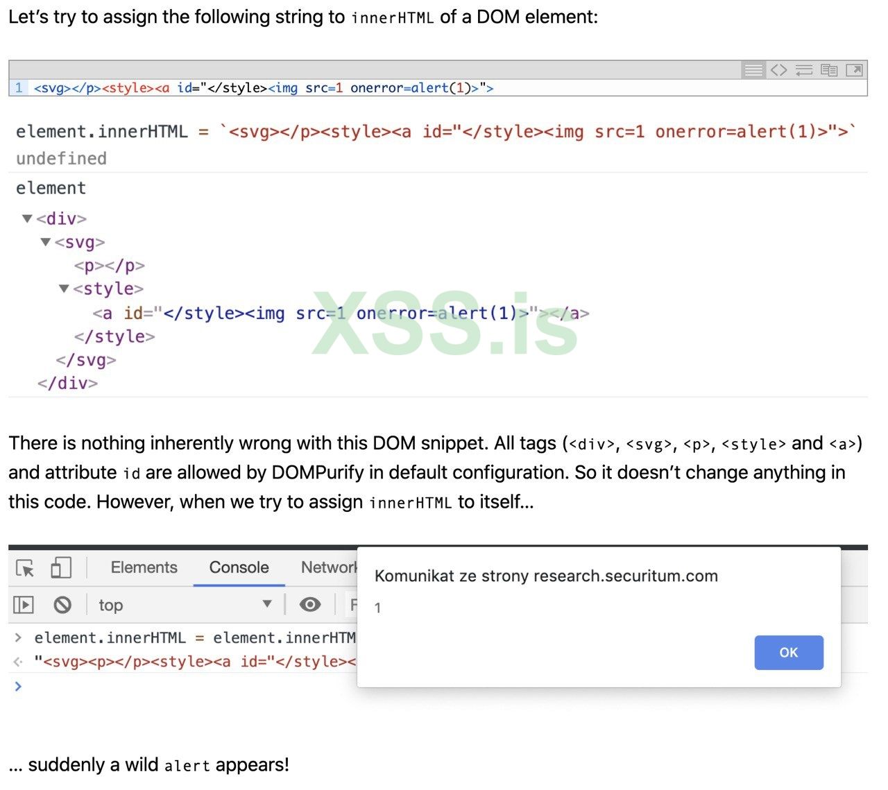Image resolution: width=888 pixels, height=790 pixels.
Task: Click the console line 'element.innerHTML = element.innerHTM'
Action: [194, 638]
